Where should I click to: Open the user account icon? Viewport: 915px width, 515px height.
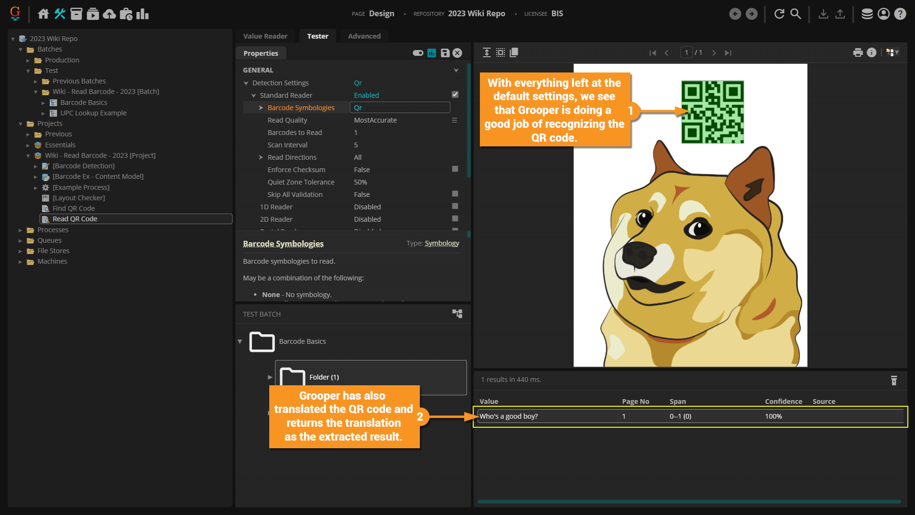(x=883, y=14)
